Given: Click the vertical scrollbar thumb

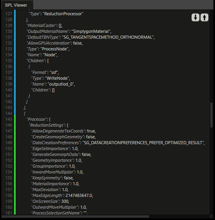Looking at the screenshot, I should click(x=211, y=115).
